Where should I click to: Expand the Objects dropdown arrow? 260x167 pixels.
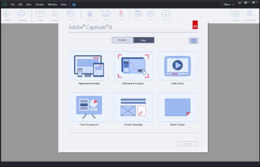[75, 14]
